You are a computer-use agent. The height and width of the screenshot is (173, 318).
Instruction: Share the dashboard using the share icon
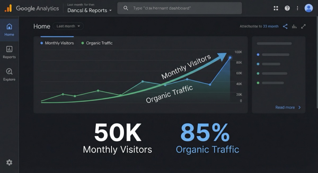coord(285,26)
